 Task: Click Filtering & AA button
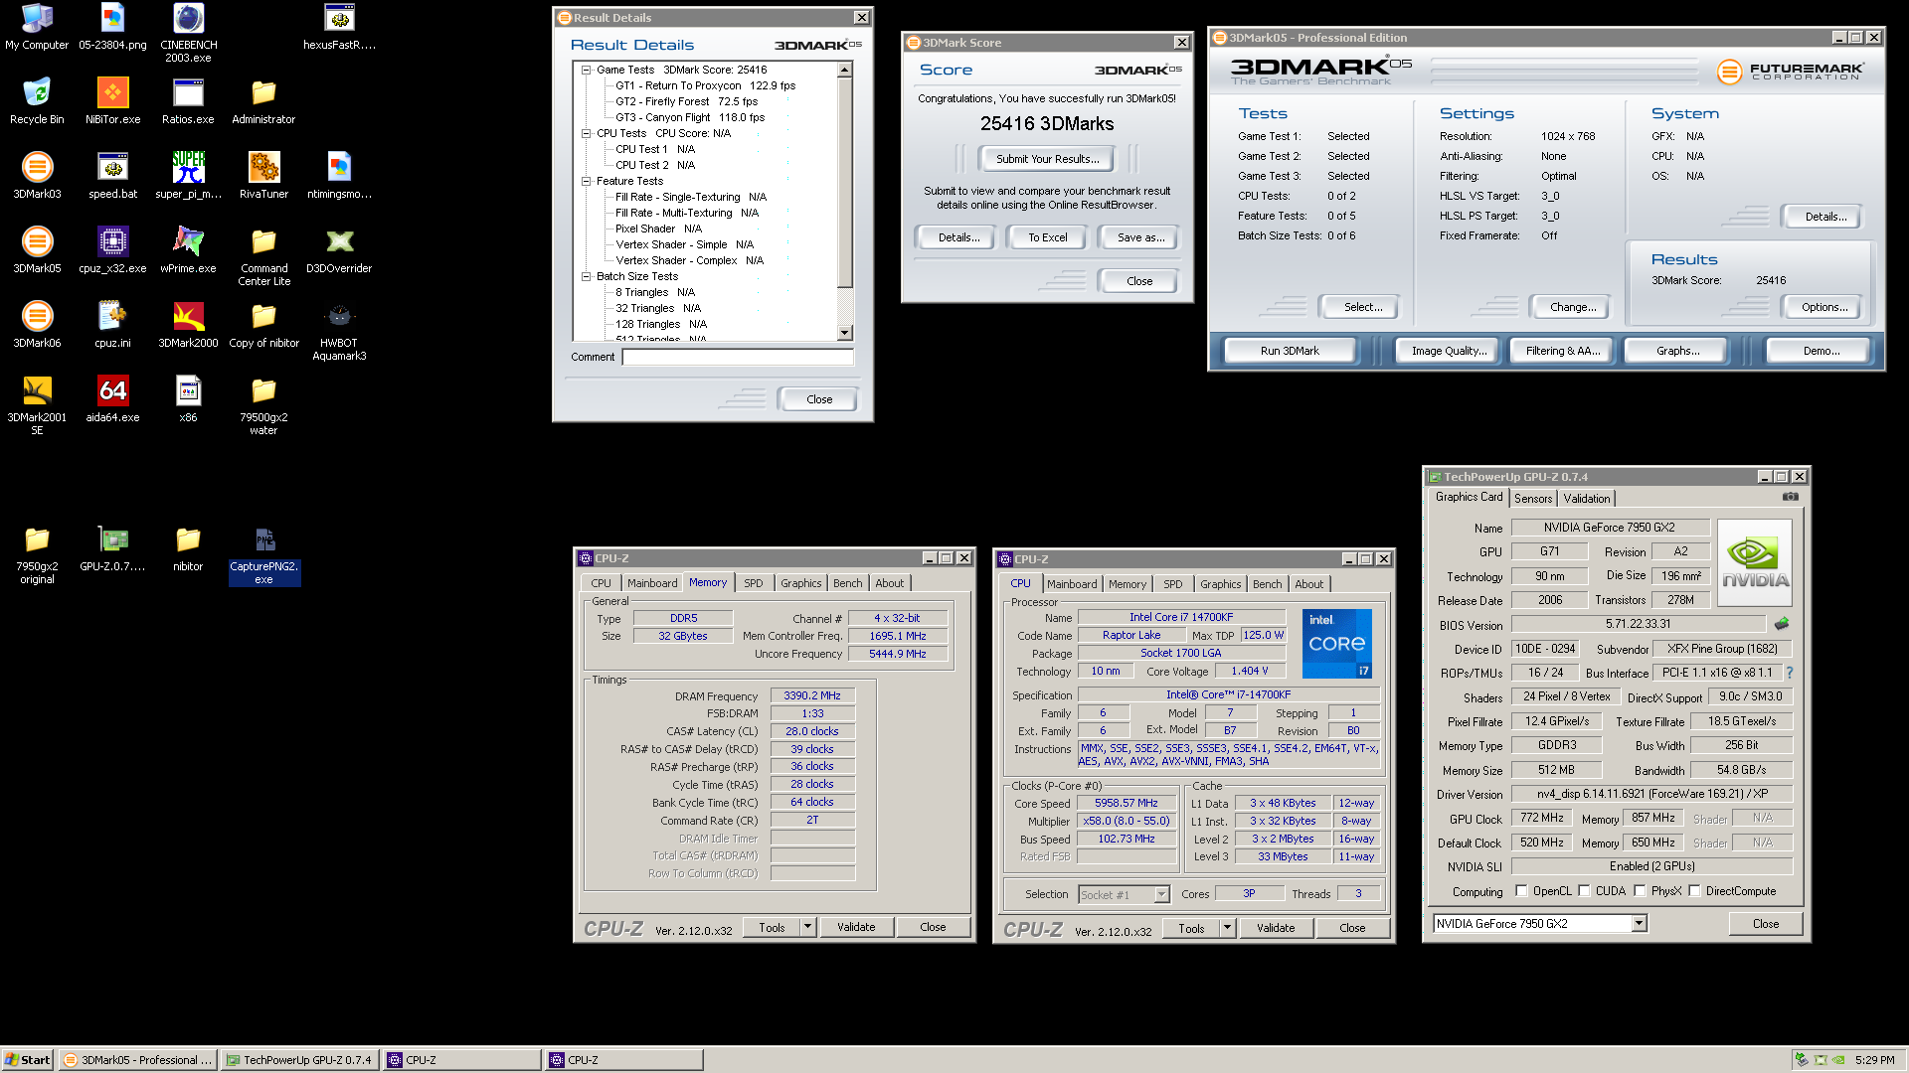1563,351
